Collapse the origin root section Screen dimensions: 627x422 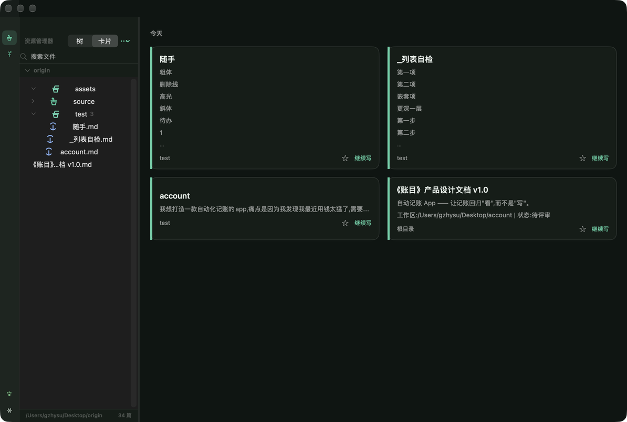click(27, 70)
